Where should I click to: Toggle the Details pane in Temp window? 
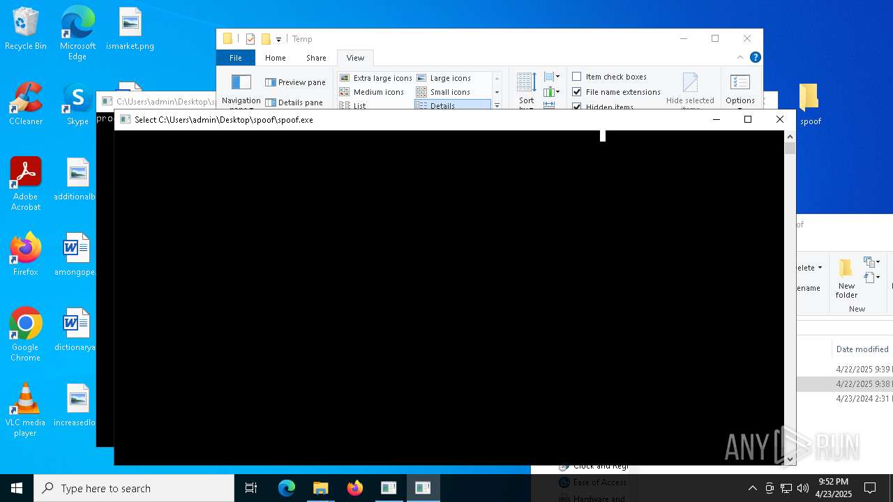point(294,102)
